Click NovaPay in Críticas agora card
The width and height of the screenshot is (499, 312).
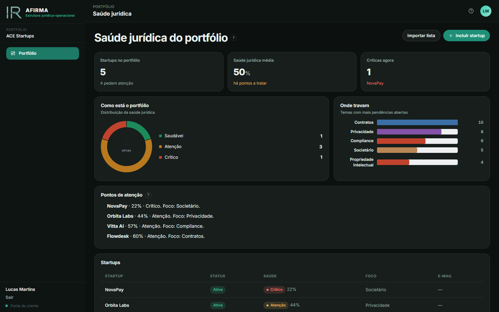(375, 83)
